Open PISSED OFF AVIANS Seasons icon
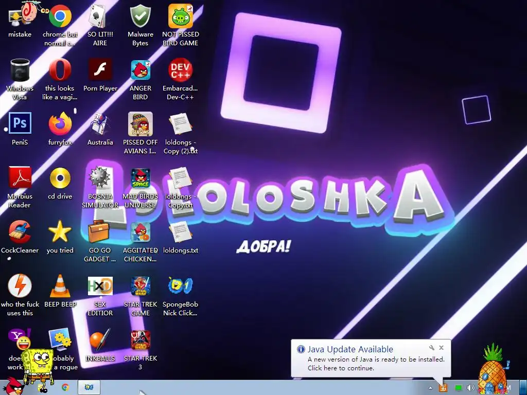 pyautogui.click(x=140, y=124)
